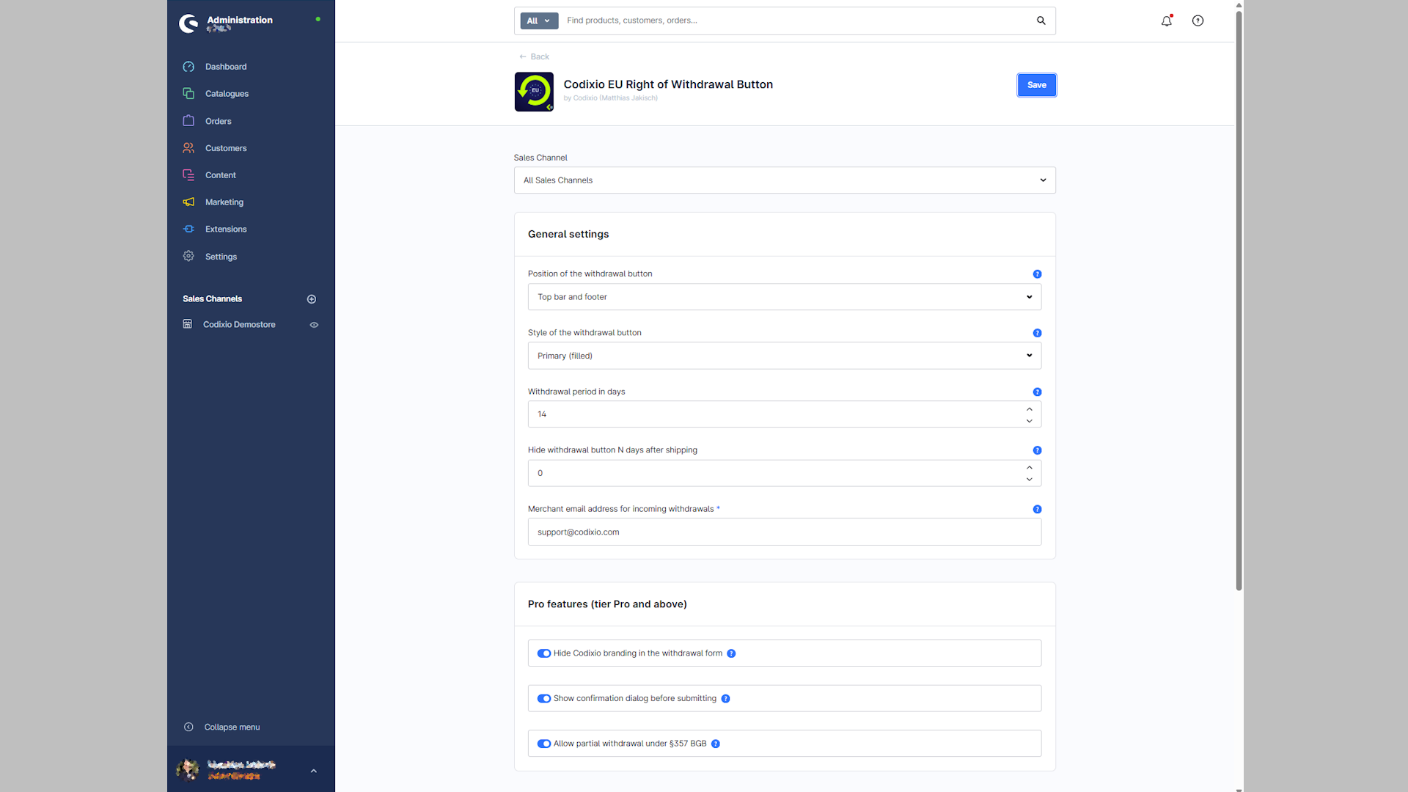Increase the withdrawal period days stepper
This screenshot has height=792, width=1408.
click(1030, 409)
